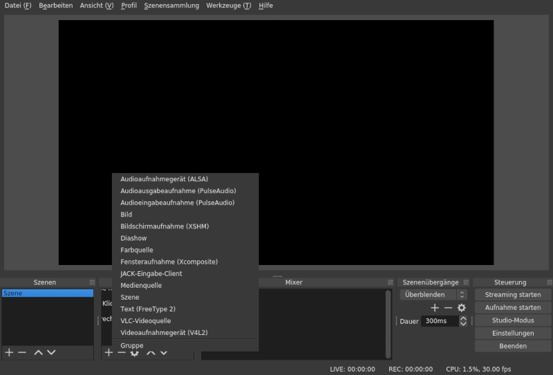Decrease Dauer value with the down arrow
The height and width of the screenshot is (375, 553).
click(463, 323)
